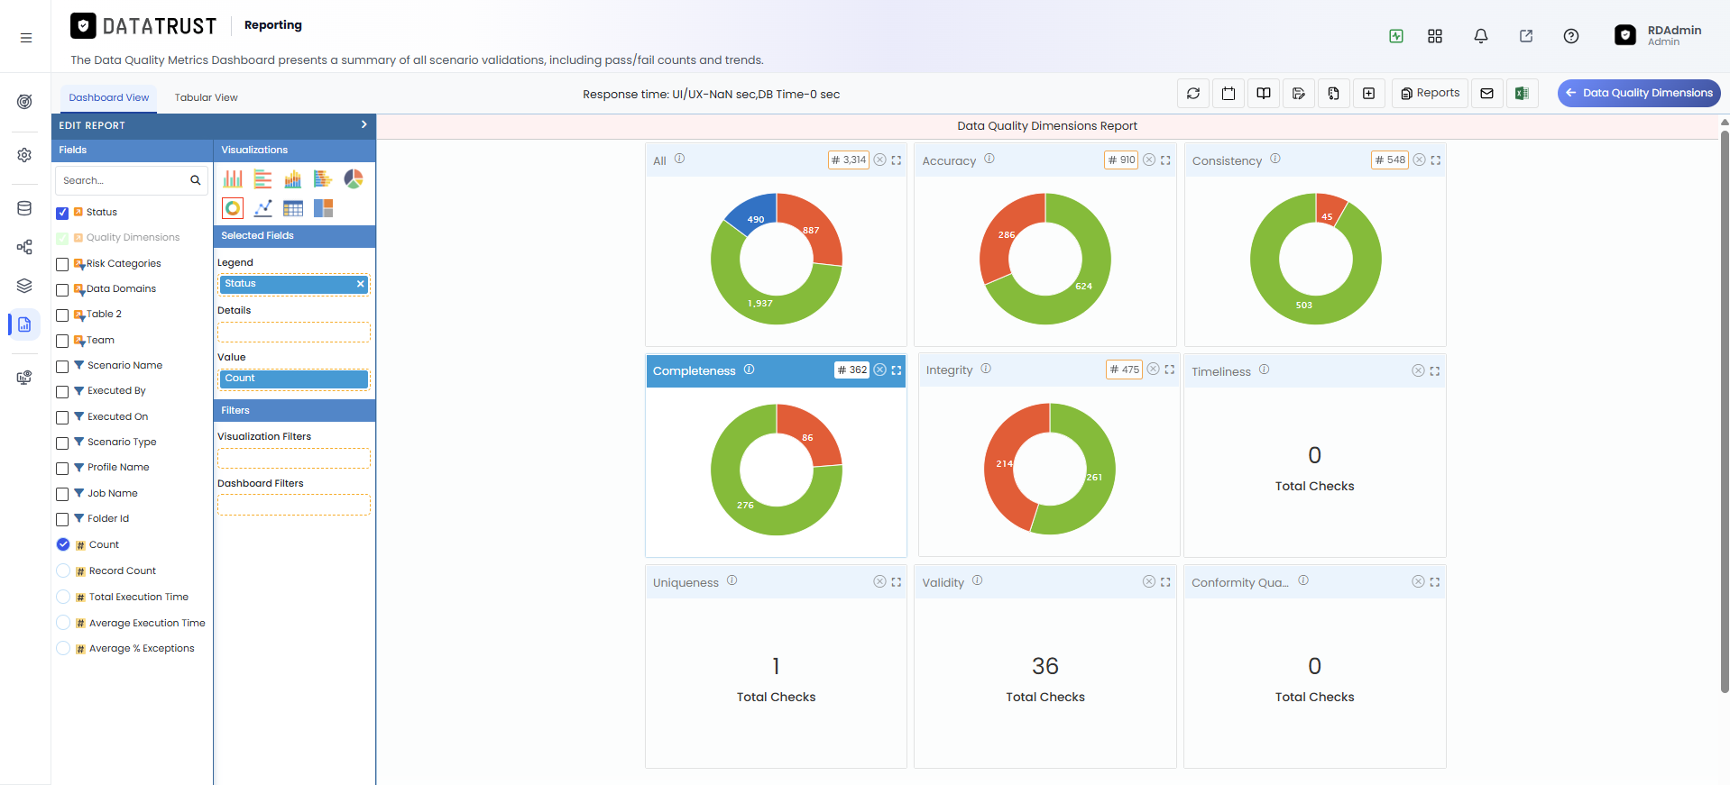Select the column bar chart visualization

coord(233,179)
